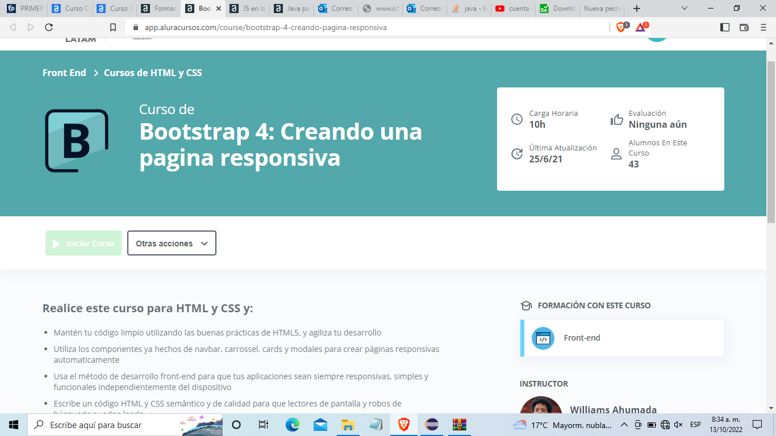
Task: Click the network globe tray icon
Action: pyautogui.click(x=665, y=425)
